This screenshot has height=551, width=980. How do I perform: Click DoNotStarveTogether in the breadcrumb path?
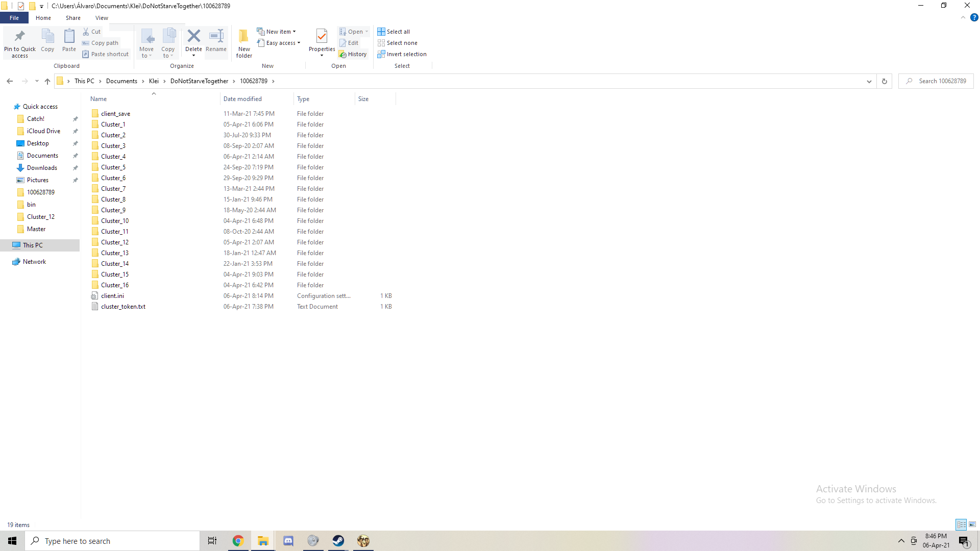tap(199, 81)
